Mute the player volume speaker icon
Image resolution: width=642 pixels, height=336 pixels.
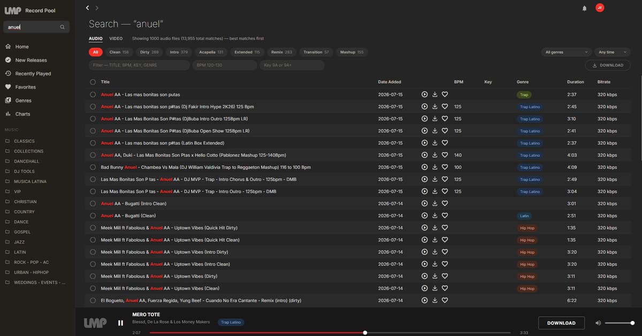pos(598,323)
